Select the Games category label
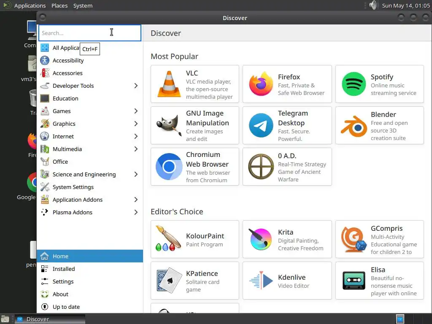The width and height of the screenshot is (432, 324). [62, 111]
